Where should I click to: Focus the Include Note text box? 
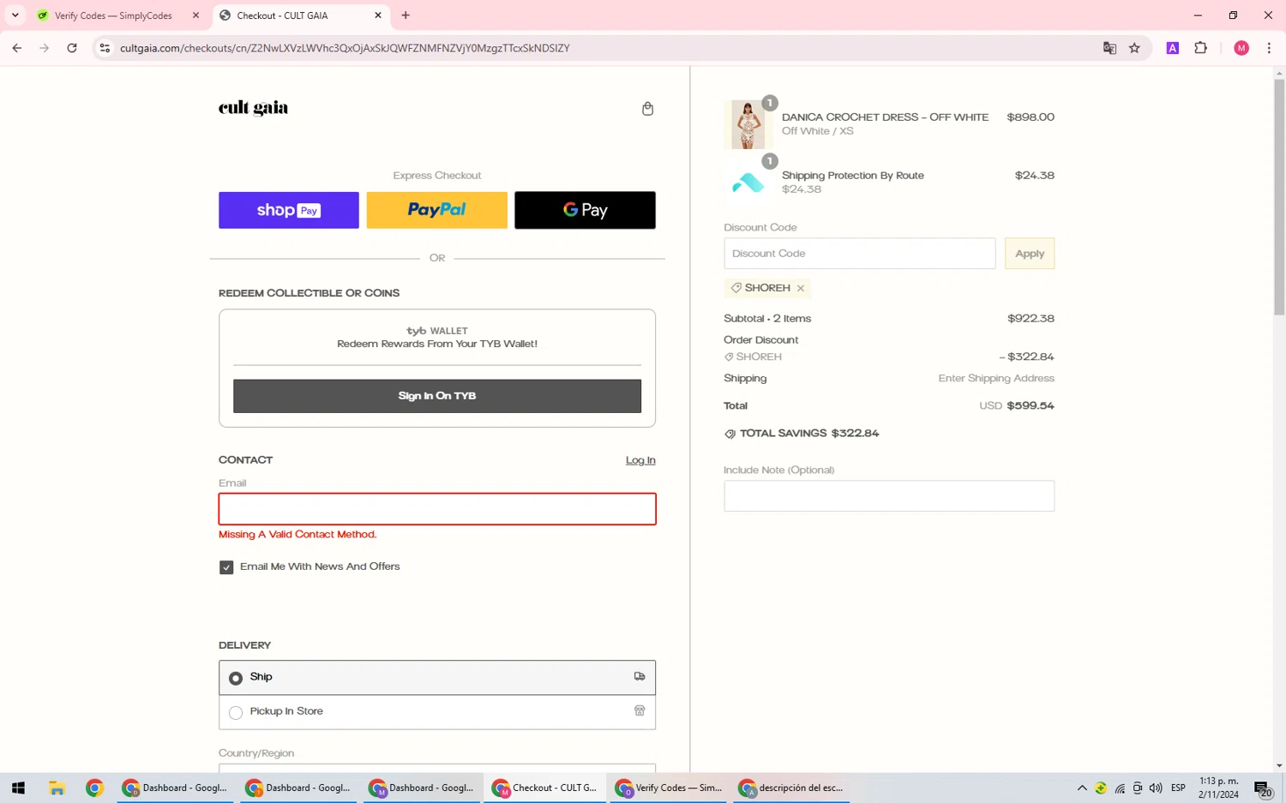(x=889, y=496)
